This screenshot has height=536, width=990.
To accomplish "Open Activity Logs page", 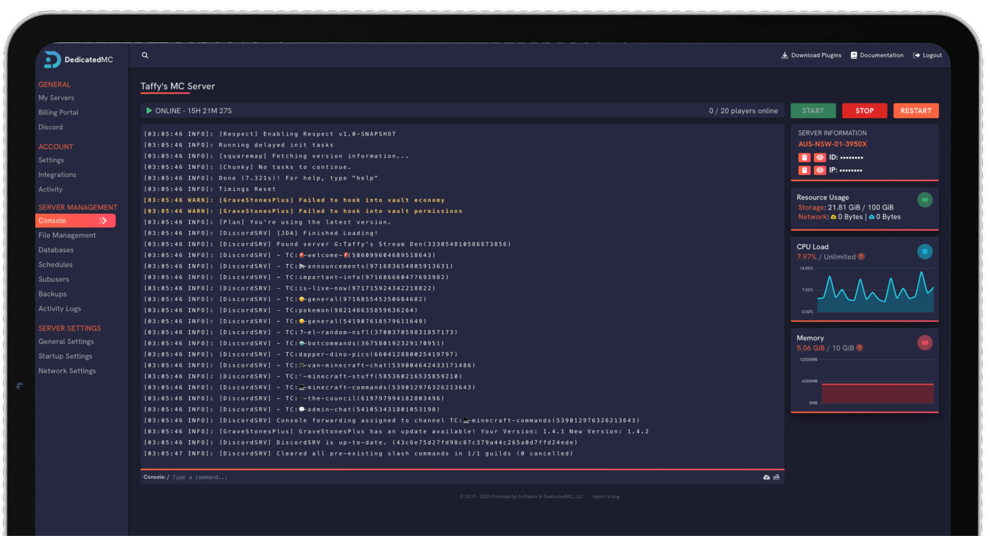I will pyautogui.click(x=59, y=308).
